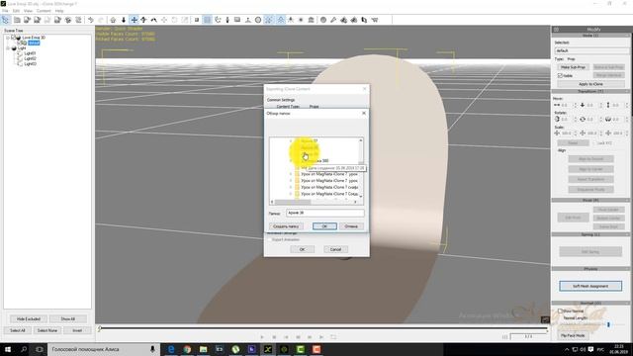Click the Redo toolbar icon

(101, 20)
